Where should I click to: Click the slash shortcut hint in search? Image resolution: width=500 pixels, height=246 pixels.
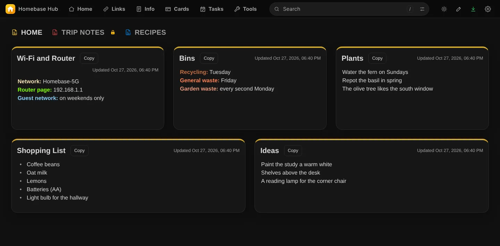410,9
